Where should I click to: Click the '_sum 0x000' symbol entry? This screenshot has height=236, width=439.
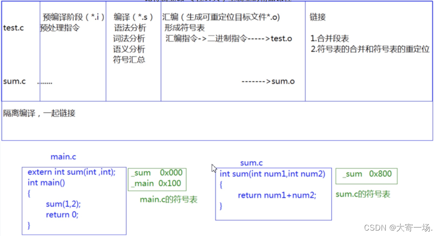point(157,173)
